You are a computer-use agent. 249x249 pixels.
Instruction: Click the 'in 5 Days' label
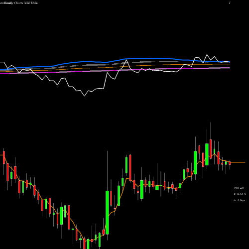click(239, 200)
